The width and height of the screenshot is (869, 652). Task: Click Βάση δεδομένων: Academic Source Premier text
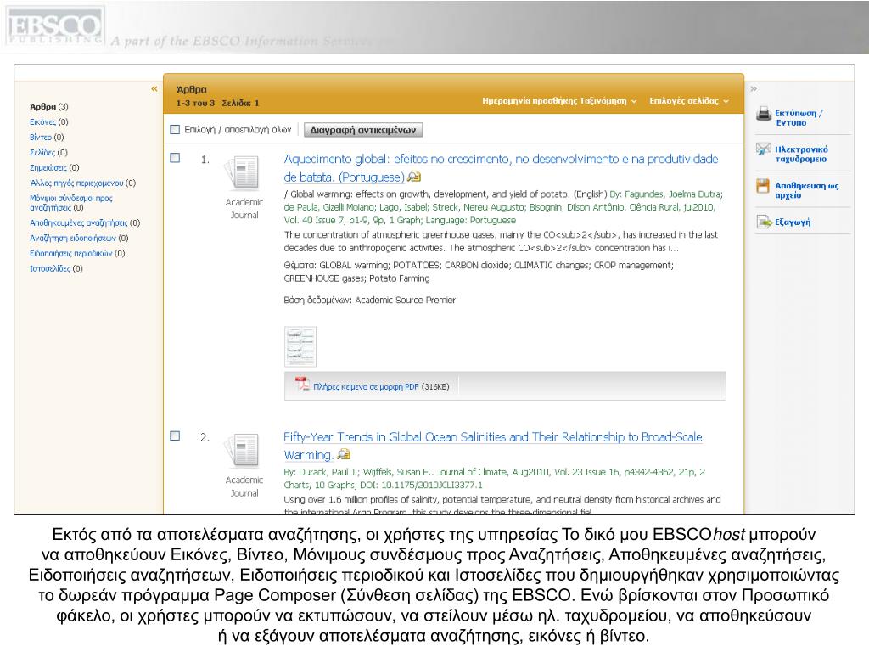click(370, 300)
